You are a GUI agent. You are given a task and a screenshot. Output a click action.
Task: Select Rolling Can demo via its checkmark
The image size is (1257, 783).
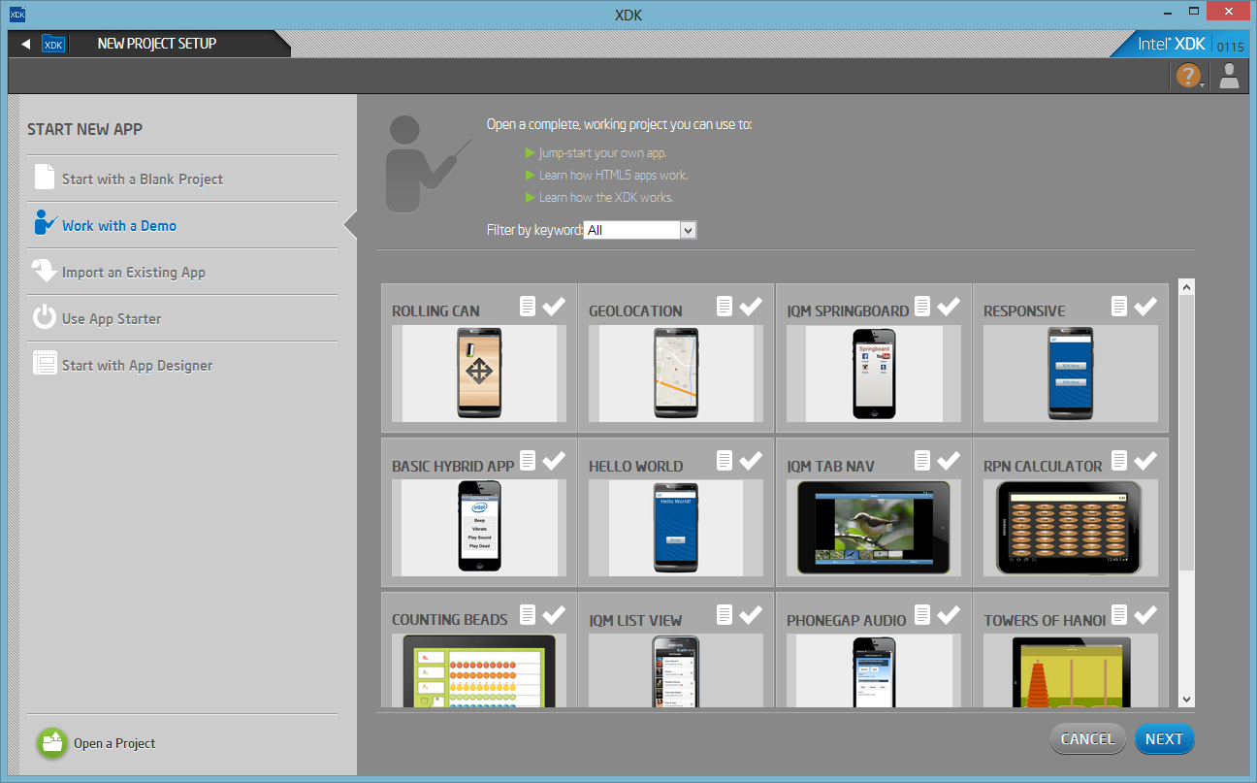[x=554, y=306]
